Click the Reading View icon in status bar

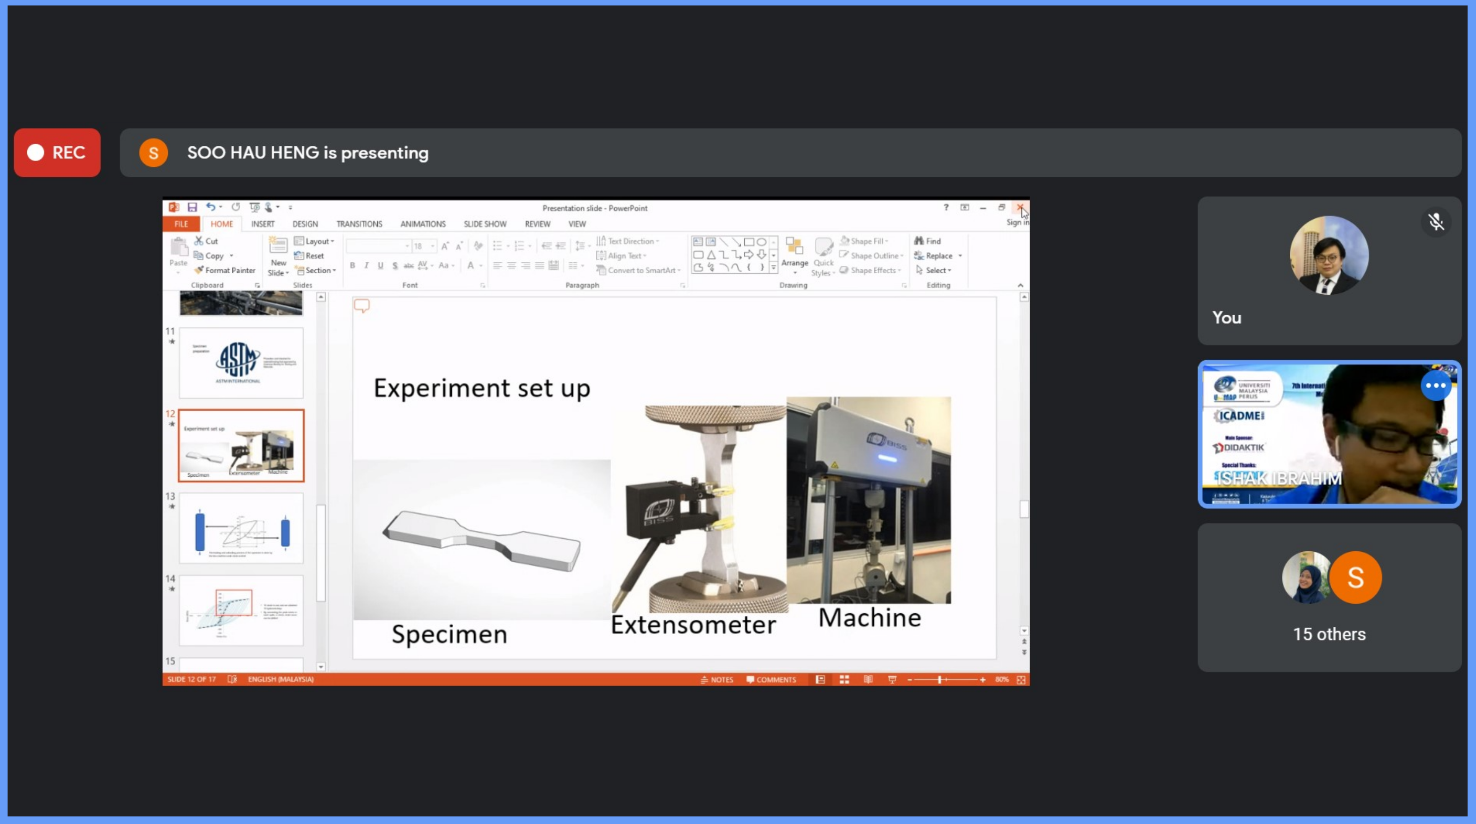(868, 680)
